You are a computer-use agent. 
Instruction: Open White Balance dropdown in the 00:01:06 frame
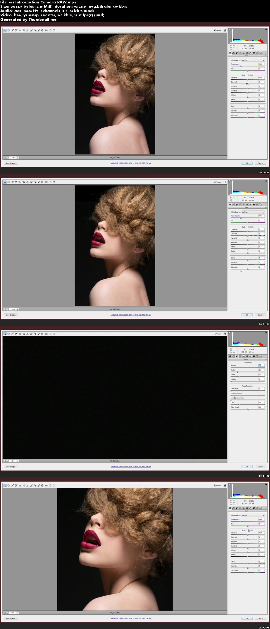253,212
